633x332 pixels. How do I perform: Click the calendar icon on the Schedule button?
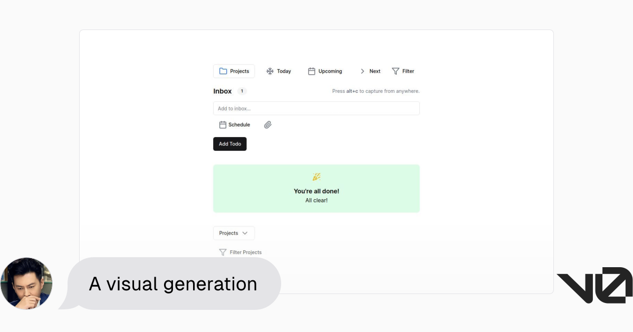point(223,125)
